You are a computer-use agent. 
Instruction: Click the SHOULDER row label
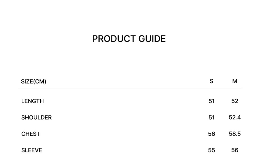pos(36,118)
